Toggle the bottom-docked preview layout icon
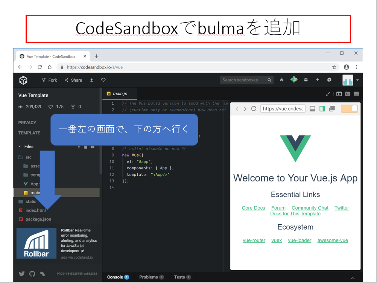The width and height of the screenshot is (377, 283). pyautogui.click(x=312, y=109)
